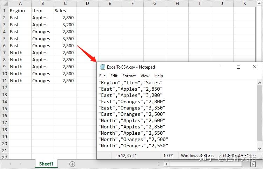This screenshot has height=169, width=263.
Task: Open the Notepad Help menu
Action: 159,76
